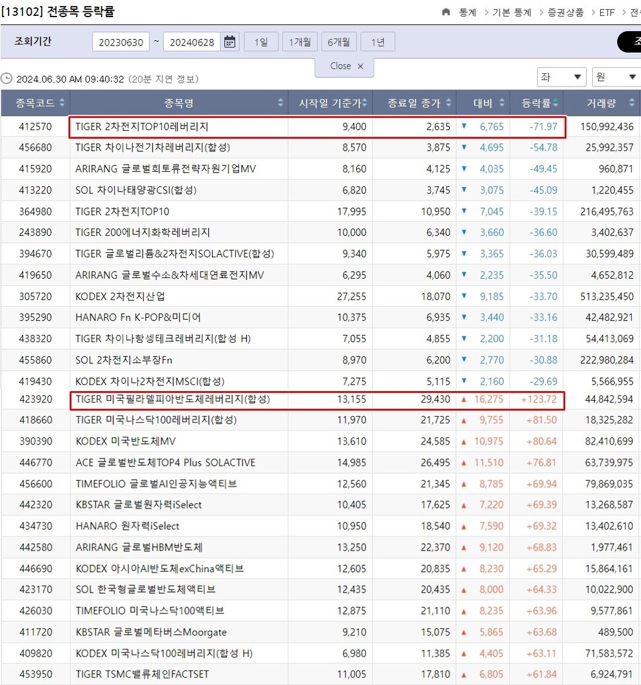Open the calendar date picker icon

click(230, 42)
